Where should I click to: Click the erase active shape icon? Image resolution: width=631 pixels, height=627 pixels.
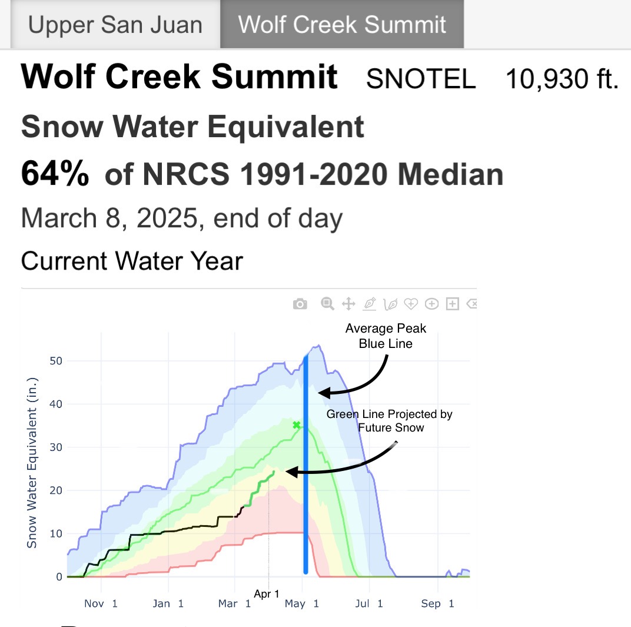[x=471, y=304]
